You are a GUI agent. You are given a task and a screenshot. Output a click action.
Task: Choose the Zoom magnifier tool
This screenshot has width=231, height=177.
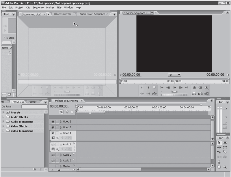click(x=225, y=167)
